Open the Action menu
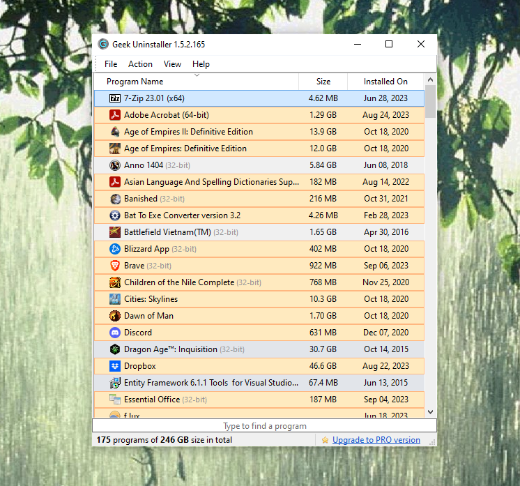This screenshot has height=486, width=520. tap(140, 64)
